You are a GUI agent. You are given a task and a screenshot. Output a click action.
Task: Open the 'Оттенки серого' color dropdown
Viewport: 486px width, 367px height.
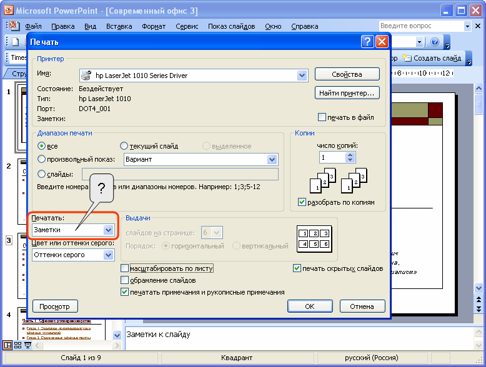click(108, 255)
